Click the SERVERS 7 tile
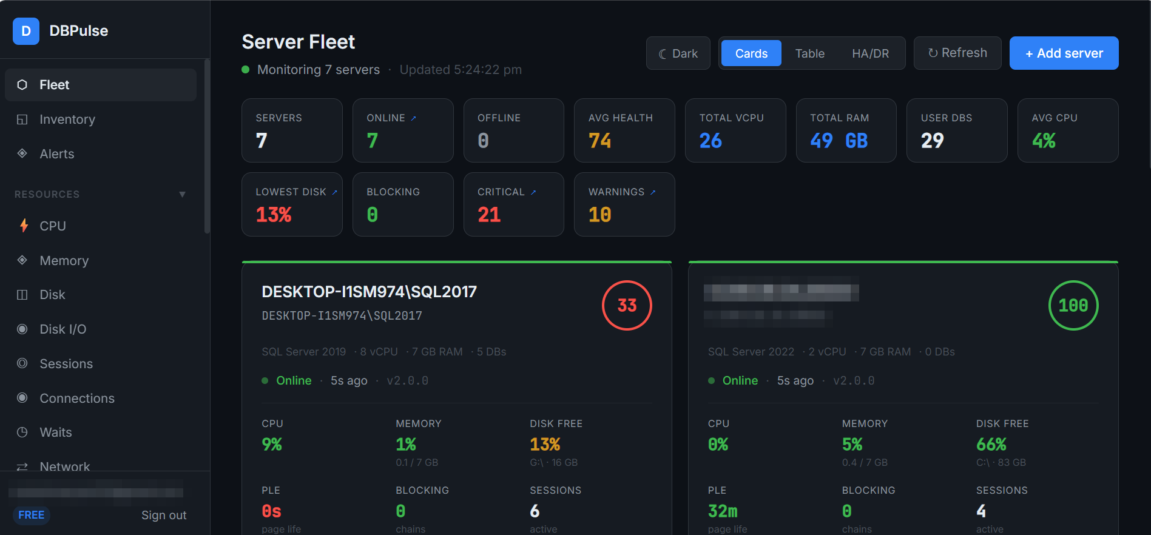1151x535 pixels. click(292, 130)
